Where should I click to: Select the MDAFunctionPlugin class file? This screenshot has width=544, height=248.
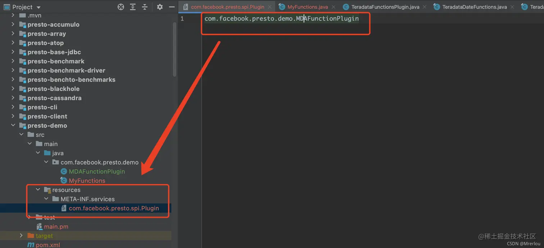(97, 171)
